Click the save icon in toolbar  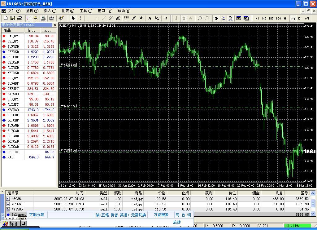13,18
